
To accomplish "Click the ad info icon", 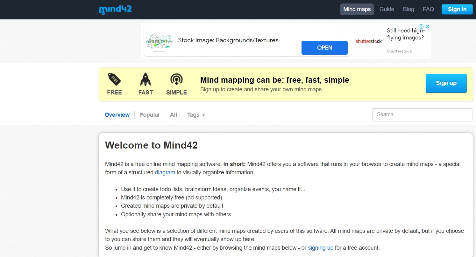I will 421,27.
